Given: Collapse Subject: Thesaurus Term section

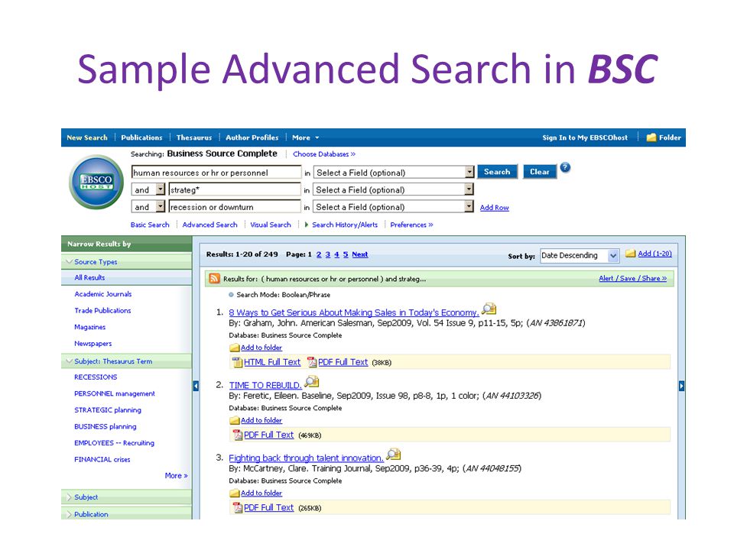Looking at the screenshot, I should tap(70, 361).
